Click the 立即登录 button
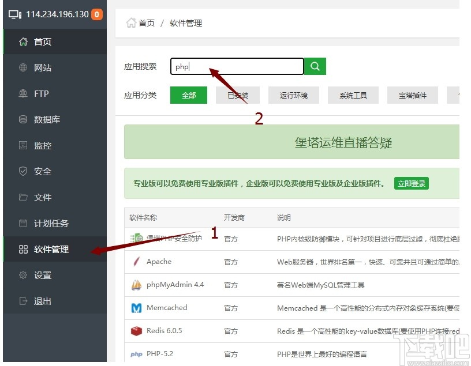Viewport: 471px width, 366px height. pos(411,183)
